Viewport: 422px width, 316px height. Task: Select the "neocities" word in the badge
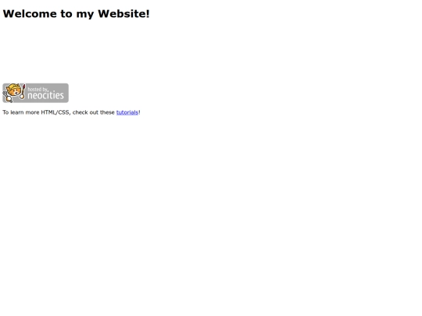[46, 95]
